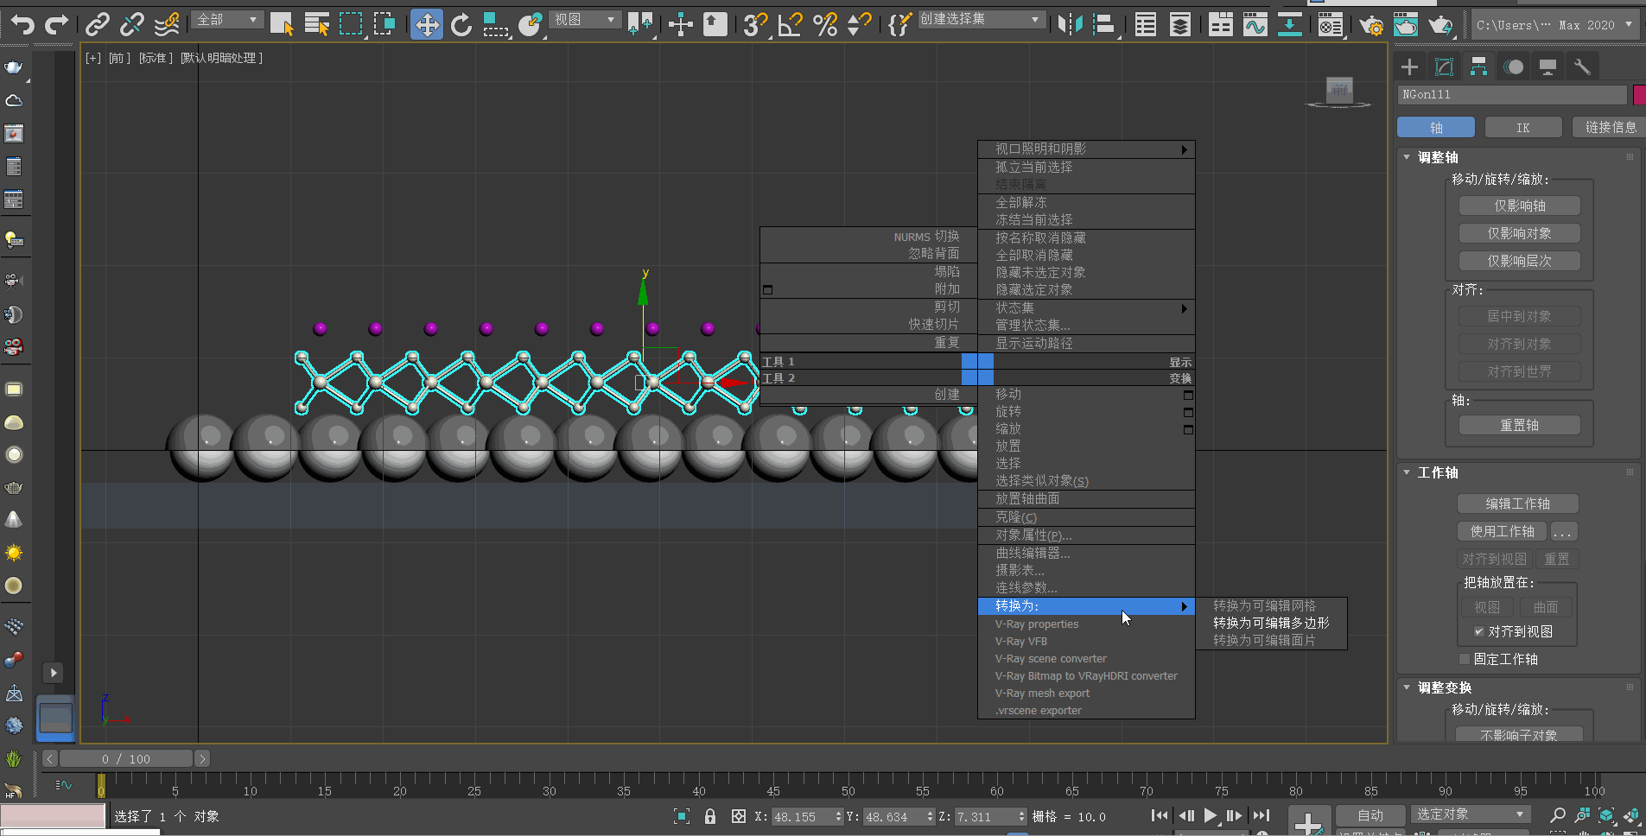This screenshot has width=1646, height=836.
Task: Open the Material Editor icon
Action: [1331, 24]
